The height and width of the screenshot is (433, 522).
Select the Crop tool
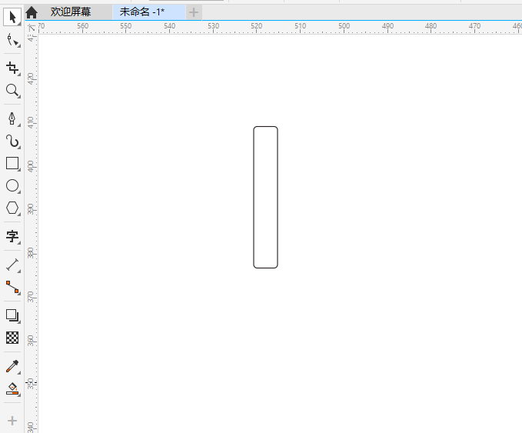pos(12,68)
